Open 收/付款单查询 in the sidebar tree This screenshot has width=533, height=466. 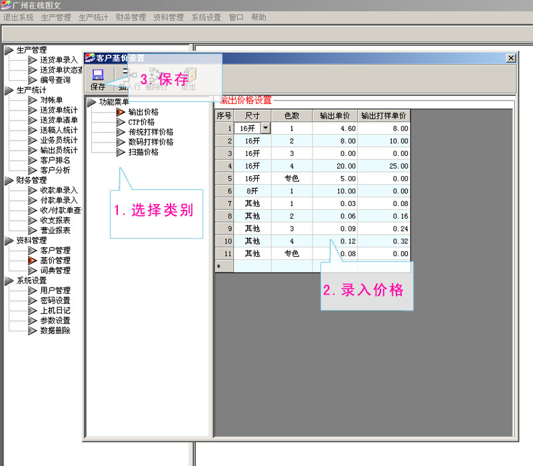point(61,211)
